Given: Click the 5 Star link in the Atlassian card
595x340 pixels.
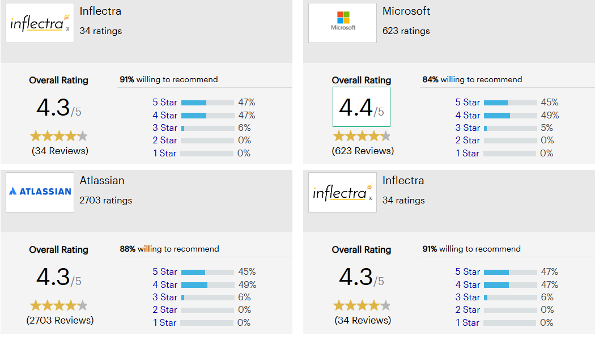Looking at the screenshot, I should [165, 272].
